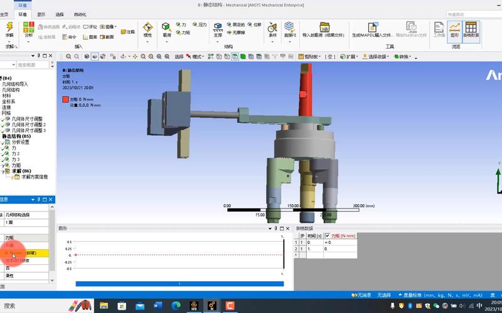
Task: Open the 载荷 loads cube icon
Action: tap(166, 27)
